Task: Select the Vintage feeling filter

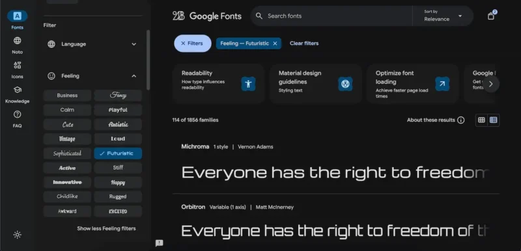Action: click(x=67, y=139)
